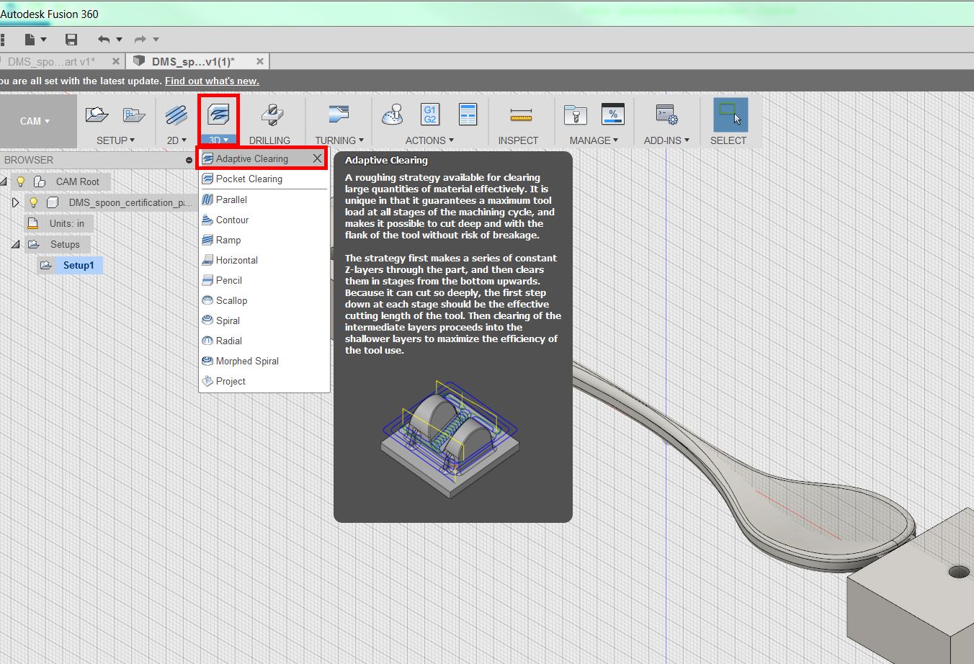This screenshot has width=974, height=664.
Task: Collapse the Browser panel with the minus button
Action: coord(189,160)
